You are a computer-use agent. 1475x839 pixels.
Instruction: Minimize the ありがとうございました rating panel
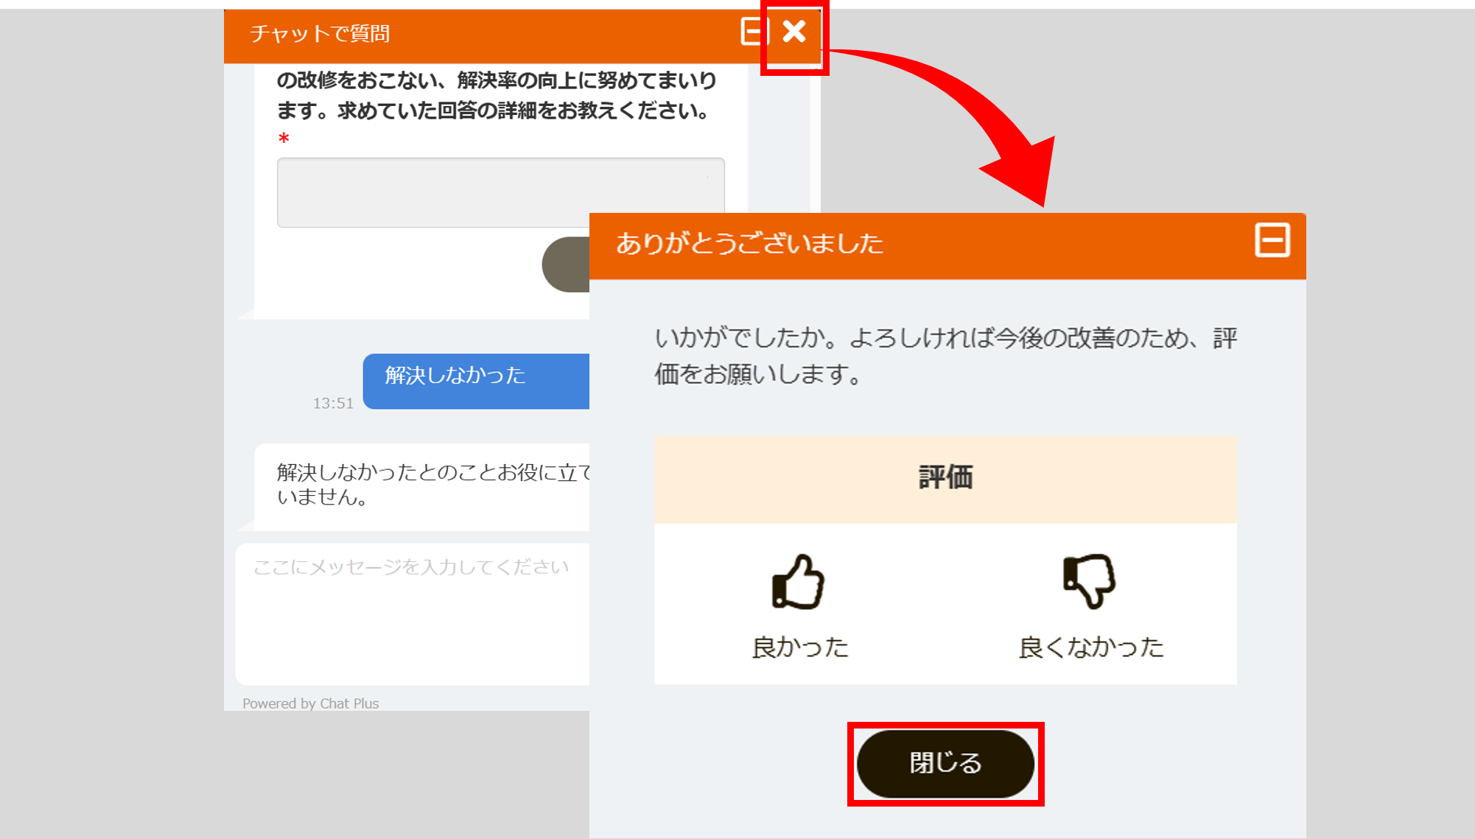[x=1272, y=240]
